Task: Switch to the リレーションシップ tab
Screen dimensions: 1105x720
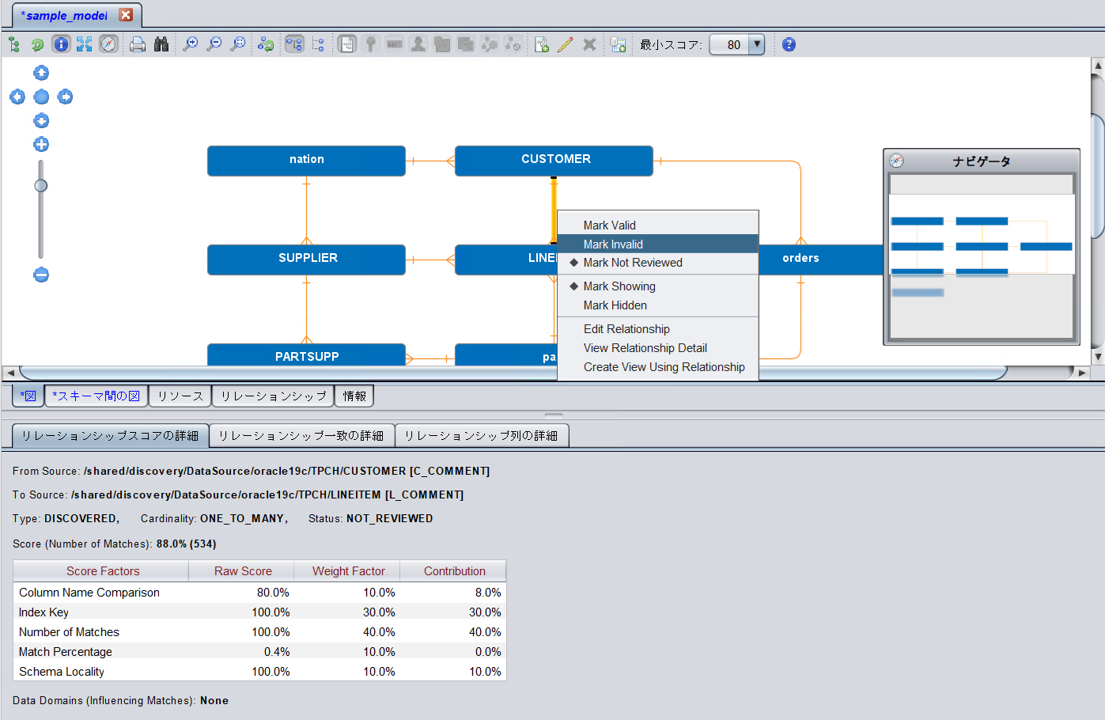Action: click(x=273, y=396)
